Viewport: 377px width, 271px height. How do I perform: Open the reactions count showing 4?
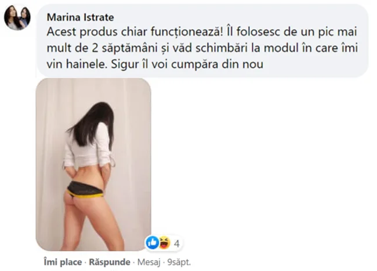(177, 244)
